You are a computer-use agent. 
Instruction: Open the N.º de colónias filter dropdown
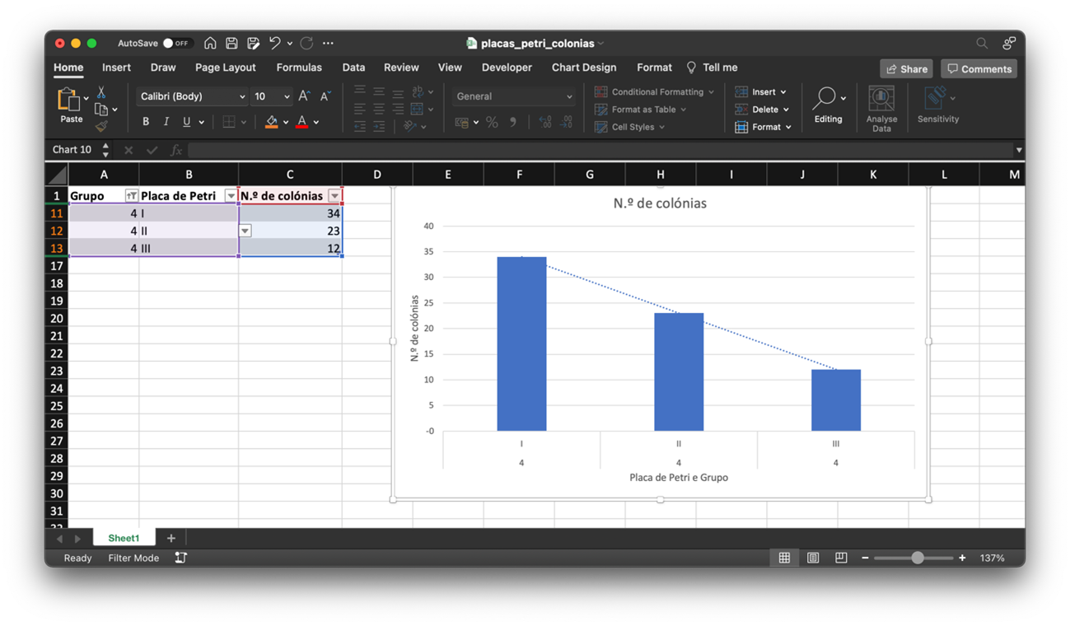334,196
